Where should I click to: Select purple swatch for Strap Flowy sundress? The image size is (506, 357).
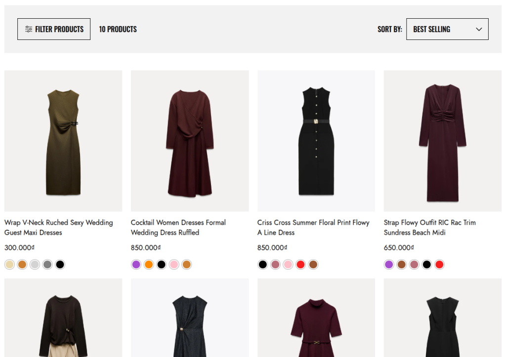point(389,264)
